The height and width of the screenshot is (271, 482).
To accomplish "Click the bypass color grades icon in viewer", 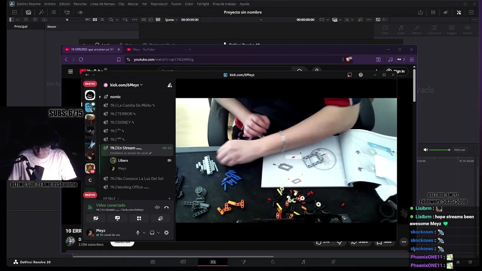I will (x=360, y=20).
